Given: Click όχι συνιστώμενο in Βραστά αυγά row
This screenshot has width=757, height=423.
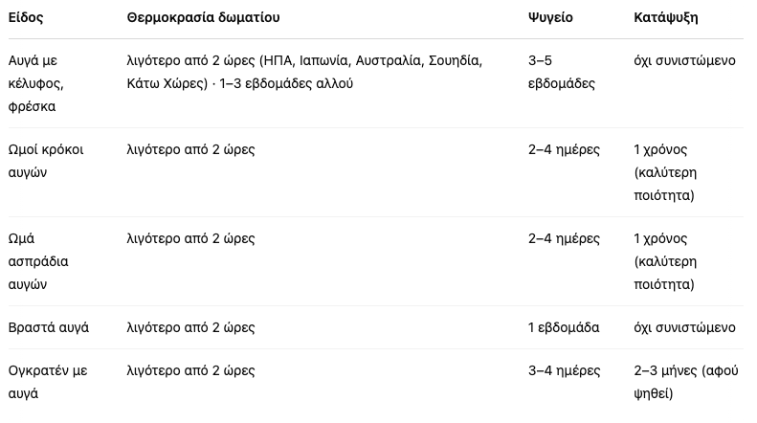Looking at the screenshot, I should tap(684, 327).
